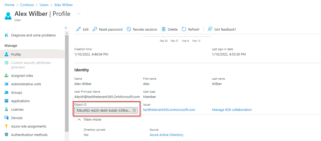Screen dimensions: 321x141
Task: Click the sidebar vertical scrollbar
Action: (x=67, y=83)
